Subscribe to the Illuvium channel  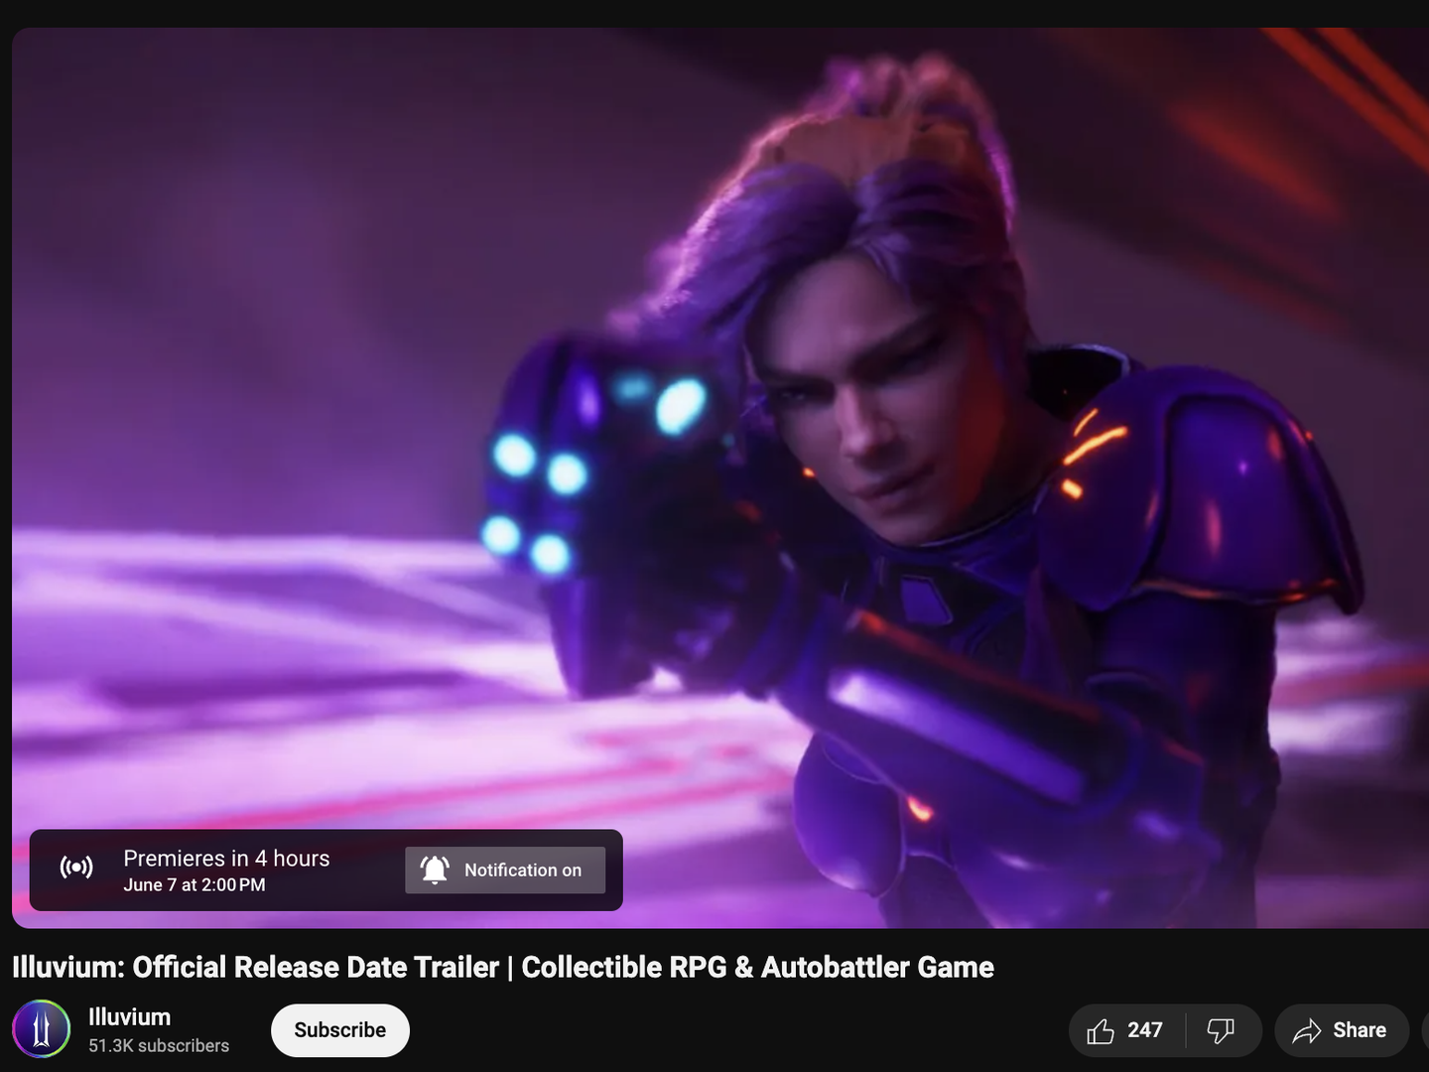click(x=340, y=1030)
